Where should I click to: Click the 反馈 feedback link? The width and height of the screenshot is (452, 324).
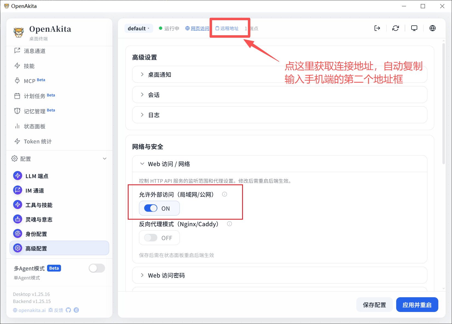point(56,310)
